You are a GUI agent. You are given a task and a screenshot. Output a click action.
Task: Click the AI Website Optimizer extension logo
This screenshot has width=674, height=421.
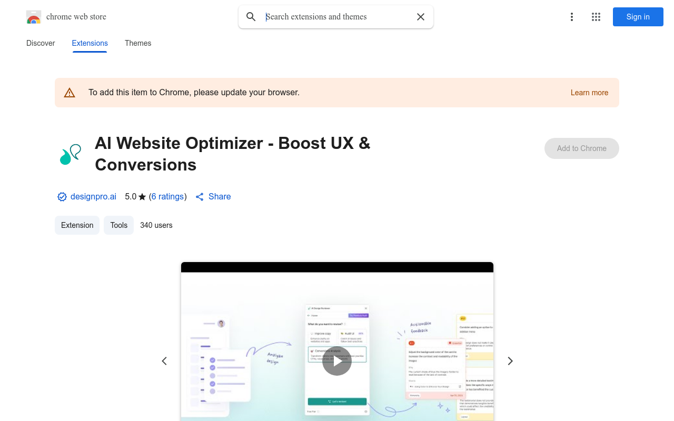click(x=71, y=154)
